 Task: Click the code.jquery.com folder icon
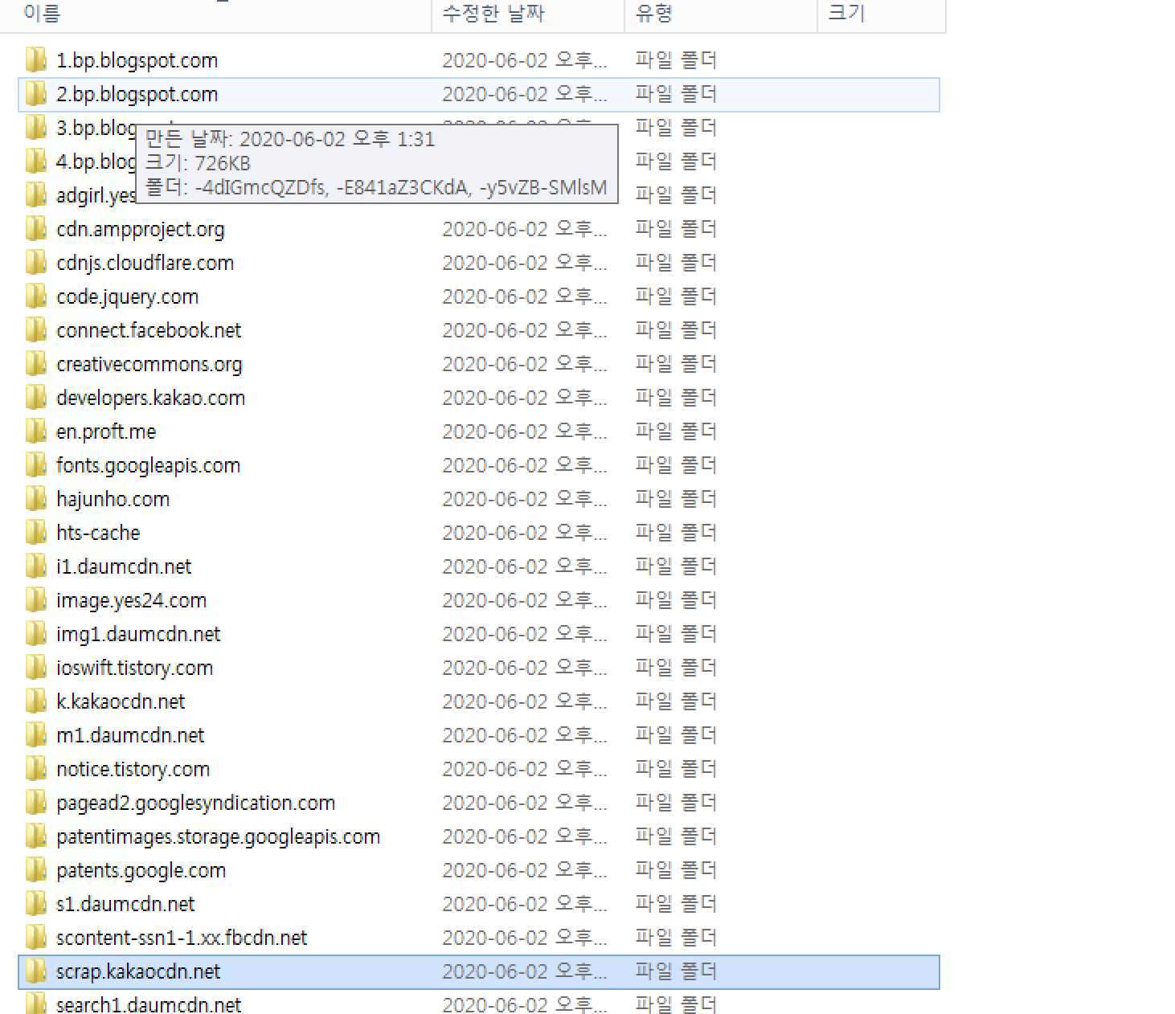35,296
